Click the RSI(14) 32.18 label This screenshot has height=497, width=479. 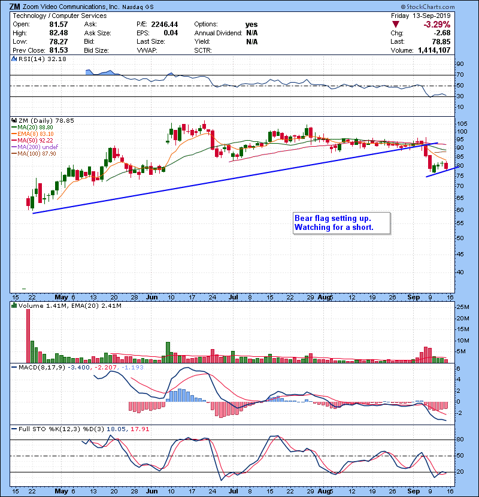[x=42, y=59]
